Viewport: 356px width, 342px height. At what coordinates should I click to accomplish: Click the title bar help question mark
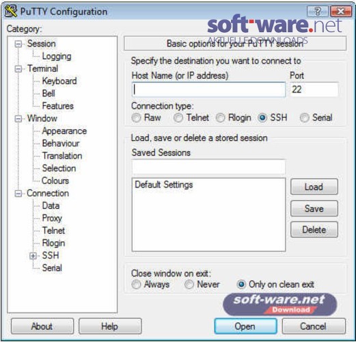coord(318,11)
